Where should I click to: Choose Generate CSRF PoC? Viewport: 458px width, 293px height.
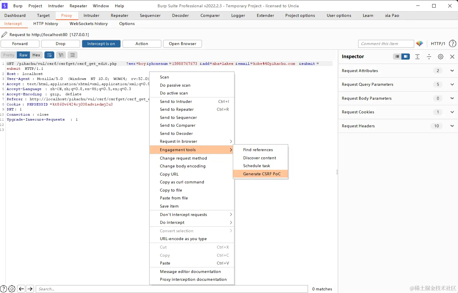tap(261, 174)
